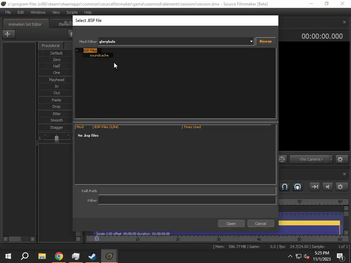Apply the Drop procedural preset
This screenshot has height=263, width=351.
(x=56, y=107)
